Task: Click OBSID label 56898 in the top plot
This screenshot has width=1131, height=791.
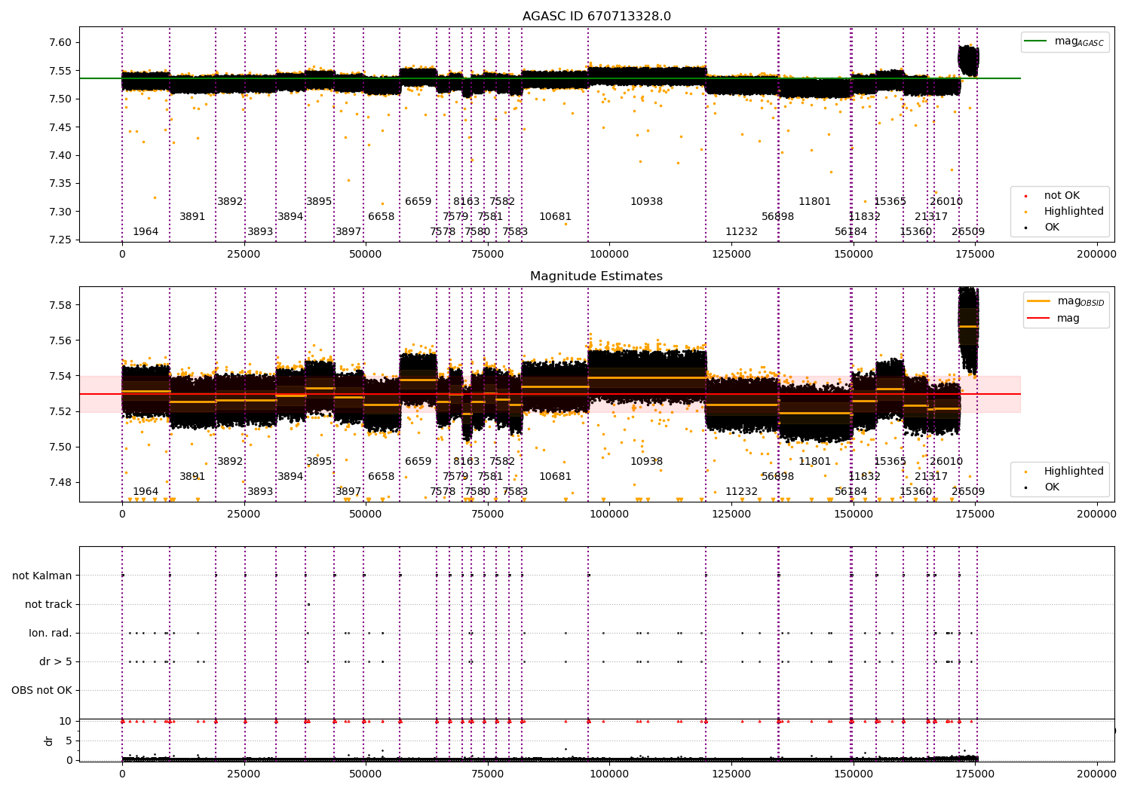Action: pos(777,217)
